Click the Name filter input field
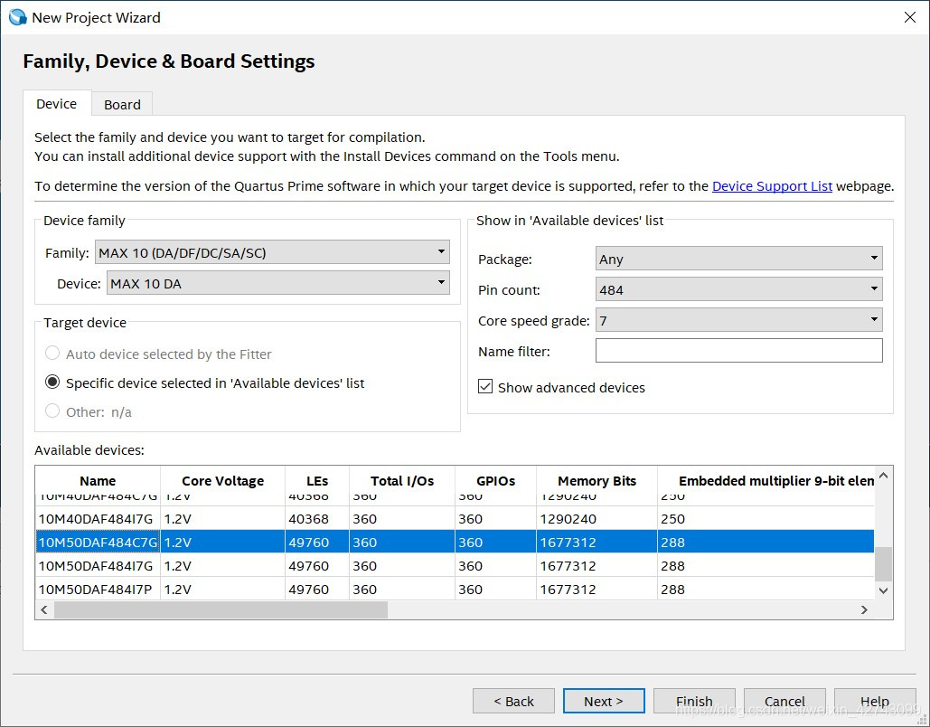 [738, 351]
